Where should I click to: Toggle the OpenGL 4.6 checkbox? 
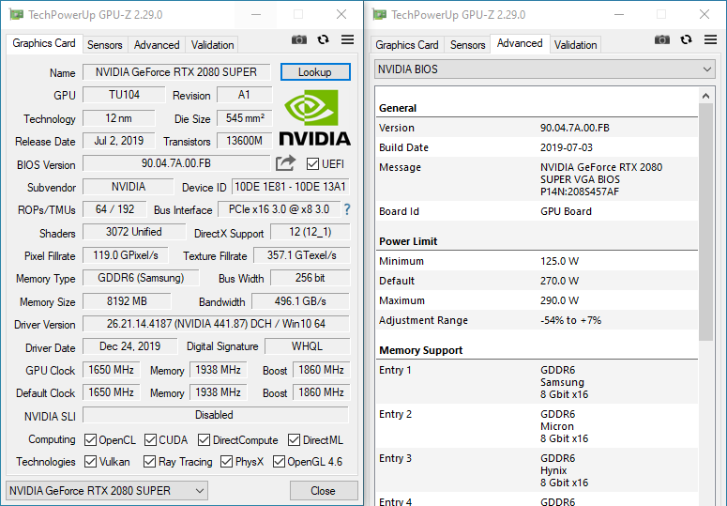click(279, 462)
